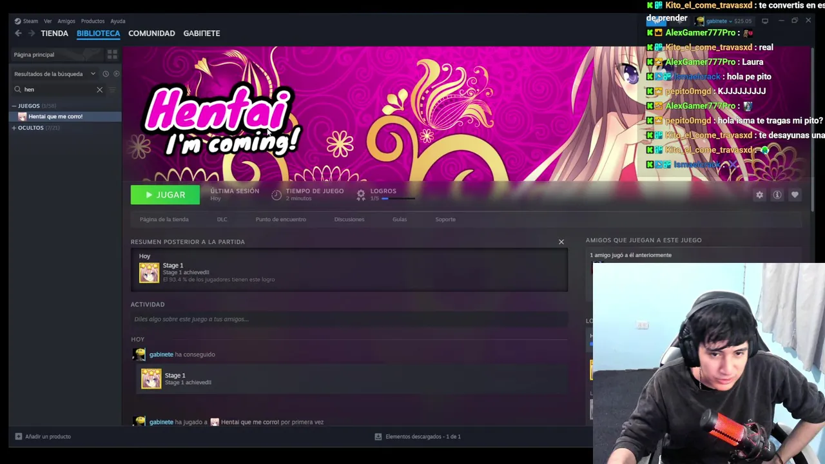825x464 pixels.
Task: Clear the library search with the X
Action: pyautogui.click(x=99, y=90)
